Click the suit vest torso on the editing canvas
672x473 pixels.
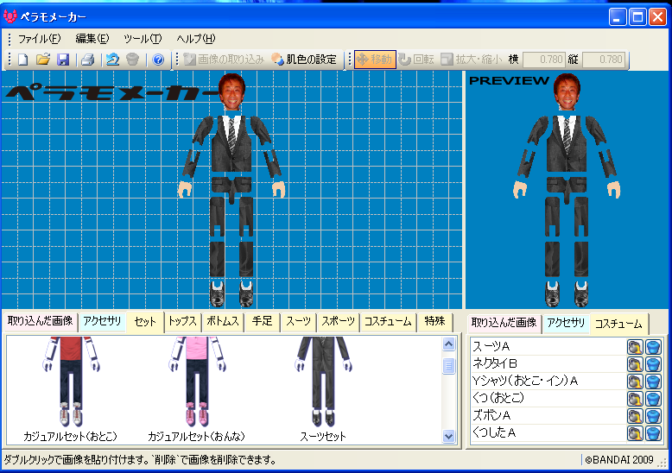point(231,143)
